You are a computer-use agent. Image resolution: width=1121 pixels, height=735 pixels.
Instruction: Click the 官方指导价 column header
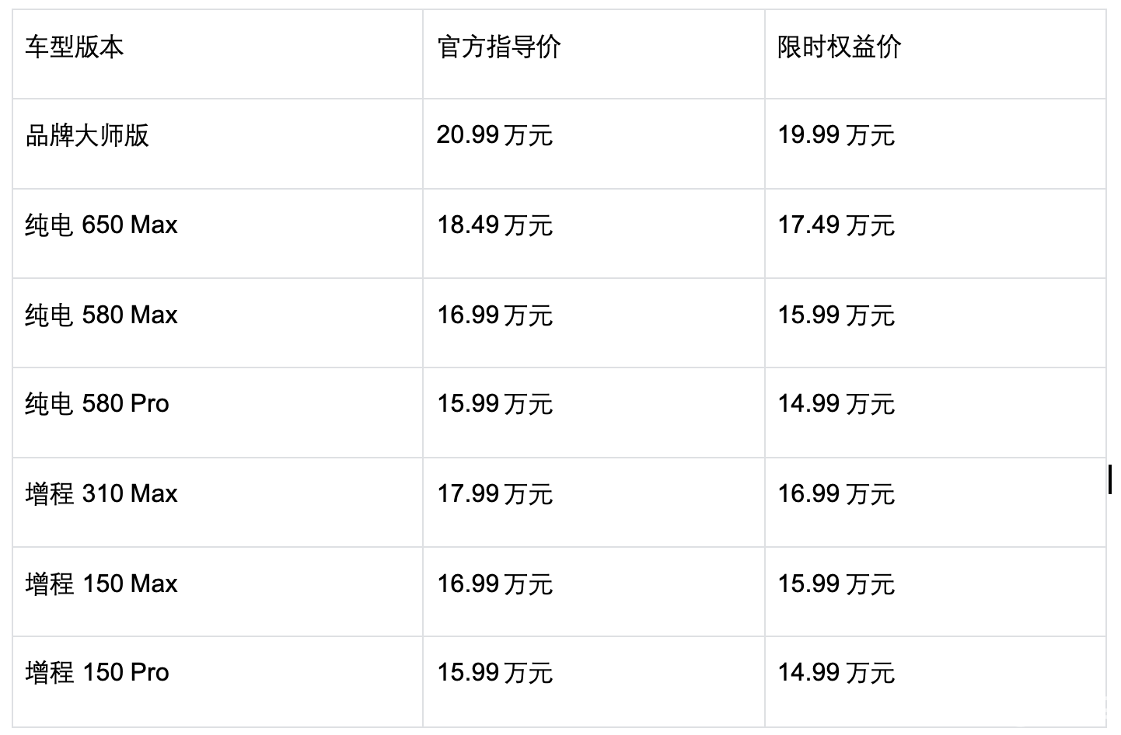point(499,48)
